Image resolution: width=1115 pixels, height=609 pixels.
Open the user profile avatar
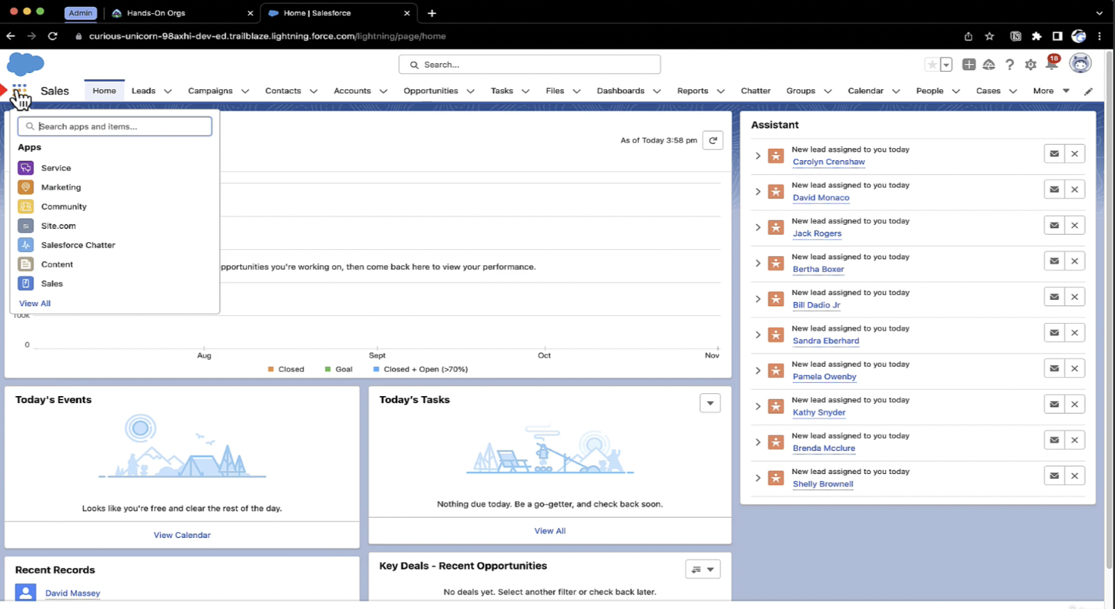click(x=1080, y=63)
